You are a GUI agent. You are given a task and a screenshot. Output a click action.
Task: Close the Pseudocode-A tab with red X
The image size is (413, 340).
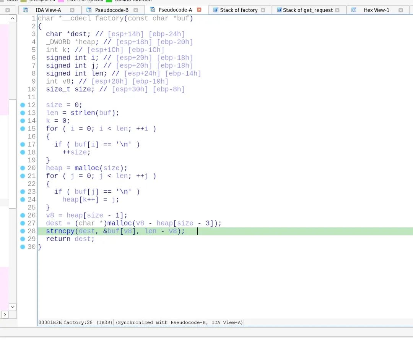pyautogui.click(x=199, y=10)
